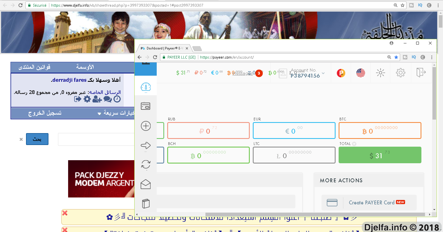The height and width of the screenshot is (232, 443).
Task: Click the Payeer horizontal scrollbar
Action: click(315, 214)
